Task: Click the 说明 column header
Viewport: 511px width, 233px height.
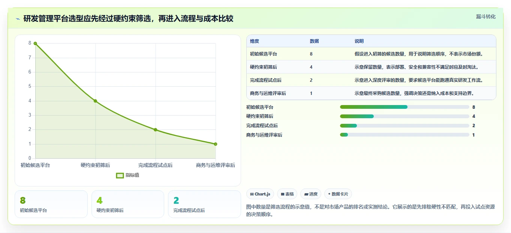Action: coord(359,41)
